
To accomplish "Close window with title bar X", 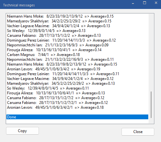I will (x=156, y=3).
